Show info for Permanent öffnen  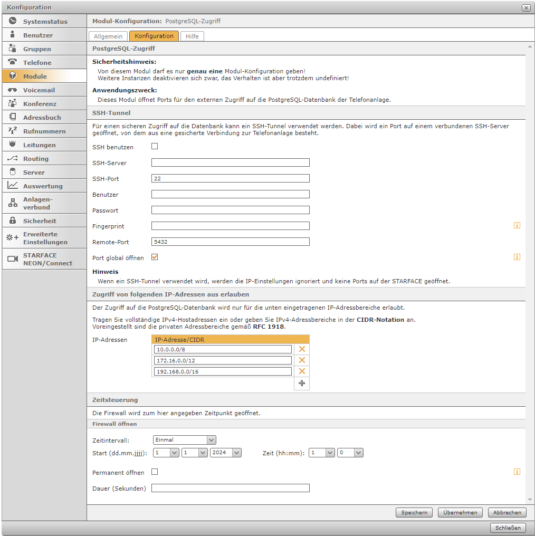[x=517, y=472]
